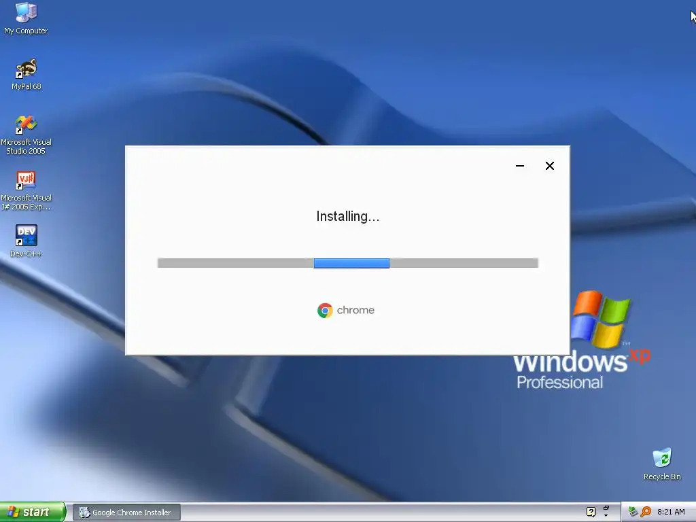Minimize the Chrome installer window
Viewport: 696px width, 522px height.
pos(520,166)
